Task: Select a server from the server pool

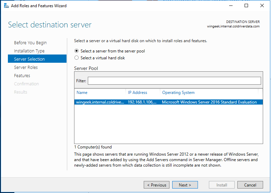Action: point(76,51)
